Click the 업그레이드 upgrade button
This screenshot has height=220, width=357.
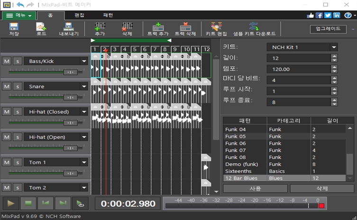click(x=328, y=29)
